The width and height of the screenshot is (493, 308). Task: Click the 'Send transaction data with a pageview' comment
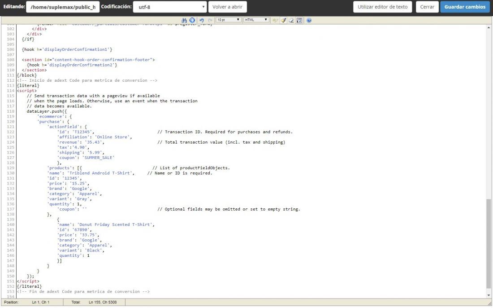click(93, 96)
